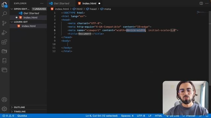This screenshot has height=118, width=211.
Task: Open errors and warnings status indicator
Action: tap(8, 116)
